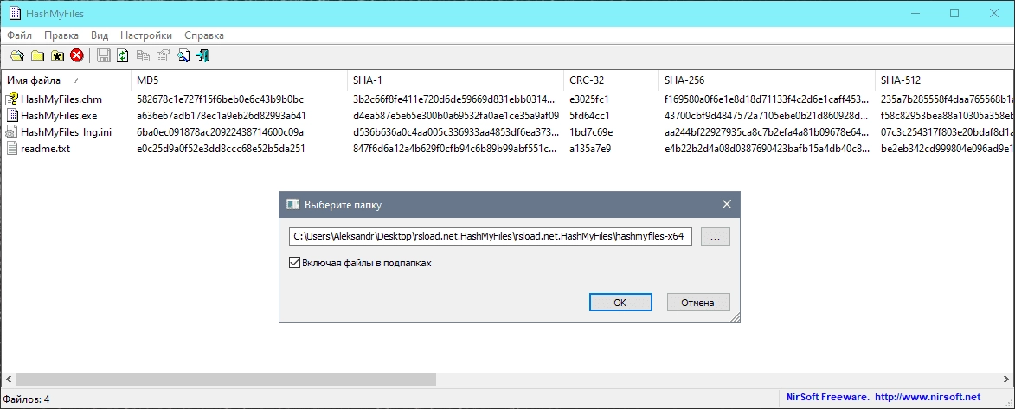Click the Properties toolbar icon
The image size is (1015, 409).
point(164,55)
